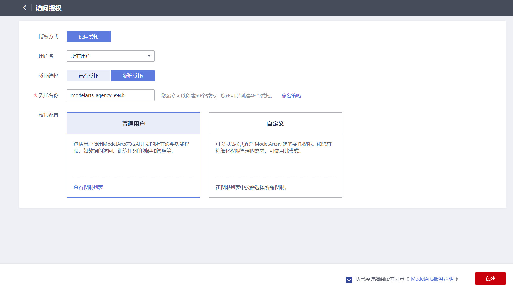This screenshot has width=513, height=291.
Task: Uncheck the agreement checkbox
Action: [349, 279]
